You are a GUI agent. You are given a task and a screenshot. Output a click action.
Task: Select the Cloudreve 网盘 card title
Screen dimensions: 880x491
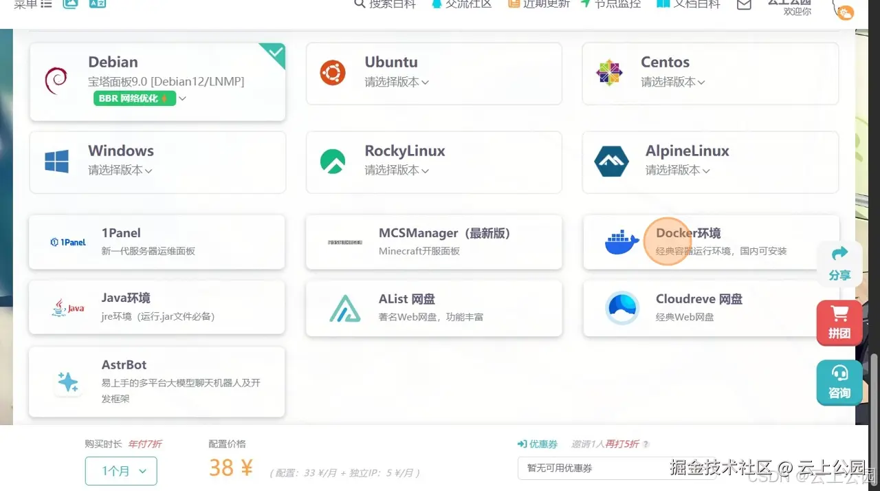[x=699, y=299]
